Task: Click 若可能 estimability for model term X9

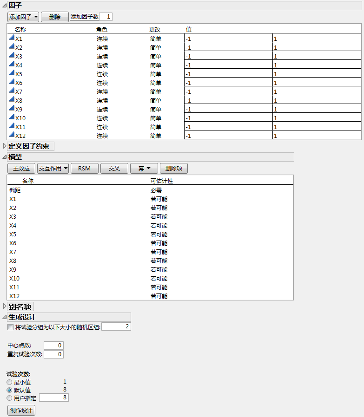Action: tap(159, 270)
